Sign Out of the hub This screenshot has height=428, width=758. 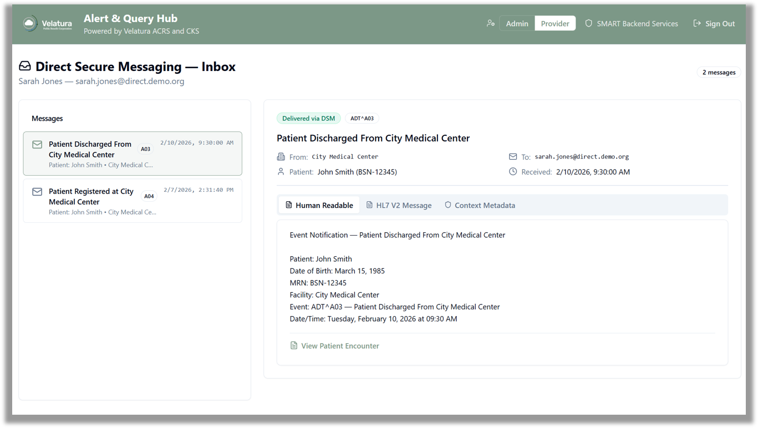pyautogui.click(x=714, y=23)
